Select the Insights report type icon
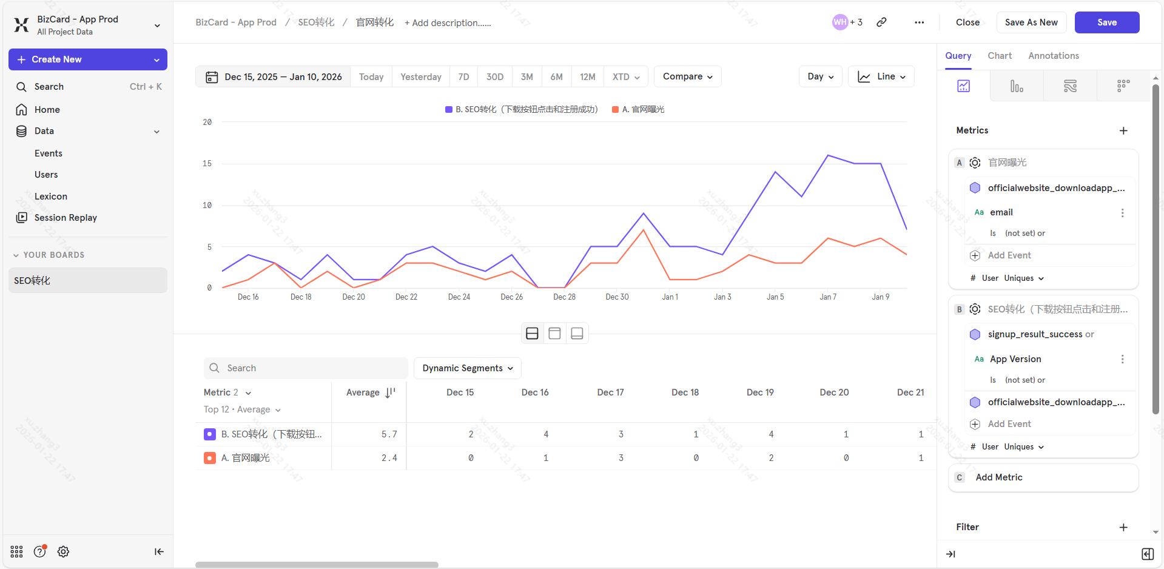 963,86
